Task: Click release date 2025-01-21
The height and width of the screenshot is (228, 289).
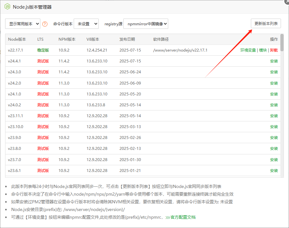Action: 130,170
